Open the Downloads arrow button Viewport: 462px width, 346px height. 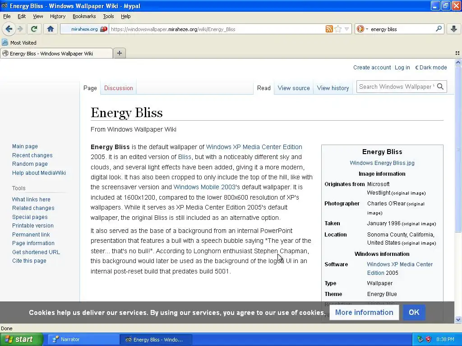(454, 29)
